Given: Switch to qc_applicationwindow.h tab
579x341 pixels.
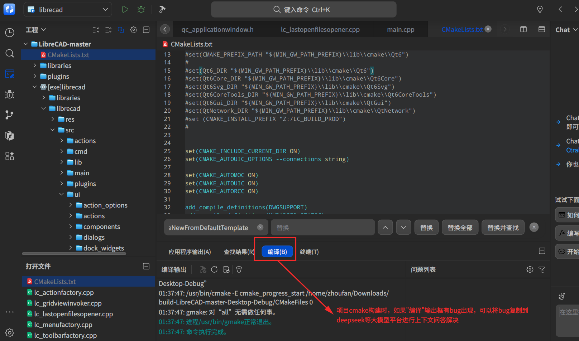Looking at the screenshot, I should coord(217,30).
